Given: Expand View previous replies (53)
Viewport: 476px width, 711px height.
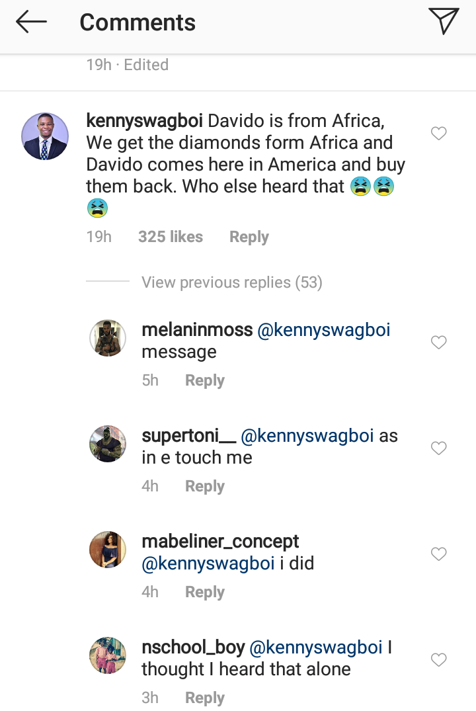Looking at the screenshot, I should tap(231, 283).
